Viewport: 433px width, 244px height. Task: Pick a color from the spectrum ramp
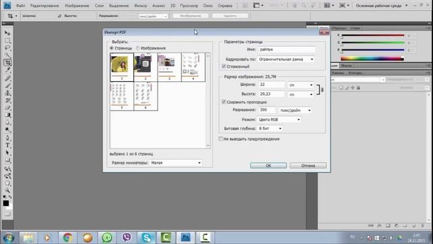pyautogui.click(x=372, y=58)
